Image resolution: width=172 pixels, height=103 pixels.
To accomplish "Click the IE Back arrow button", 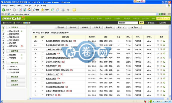I will click(3, 10).
